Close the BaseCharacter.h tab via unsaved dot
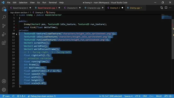 [x=30, y=8]
